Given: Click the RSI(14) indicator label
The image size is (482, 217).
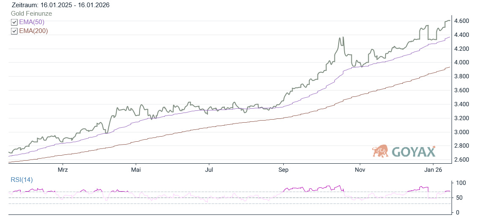Looking at the screenshot, I should tap(22, 180).
